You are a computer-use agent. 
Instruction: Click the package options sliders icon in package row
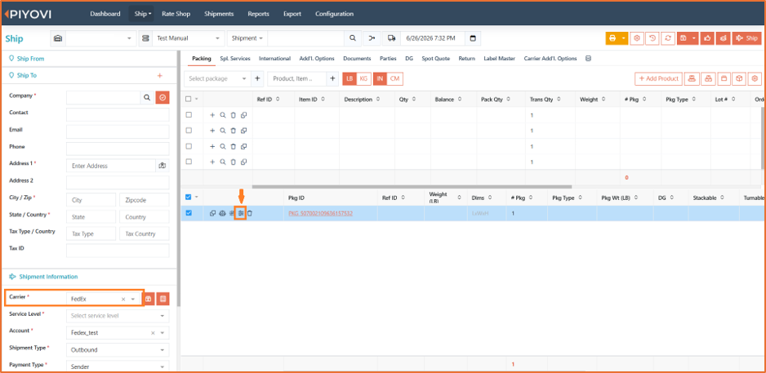[240, 213]
